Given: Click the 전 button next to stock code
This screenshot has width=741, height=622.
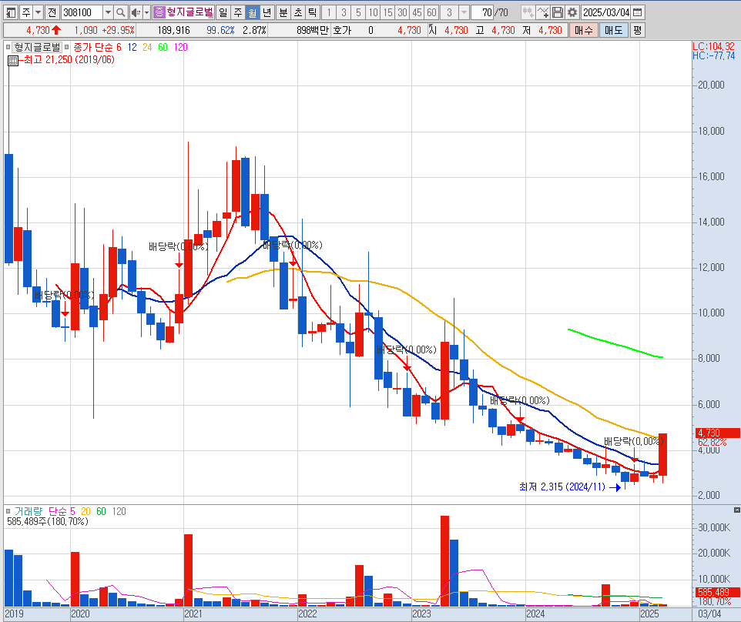Looking at the screenshot, I should coord(52,12).
